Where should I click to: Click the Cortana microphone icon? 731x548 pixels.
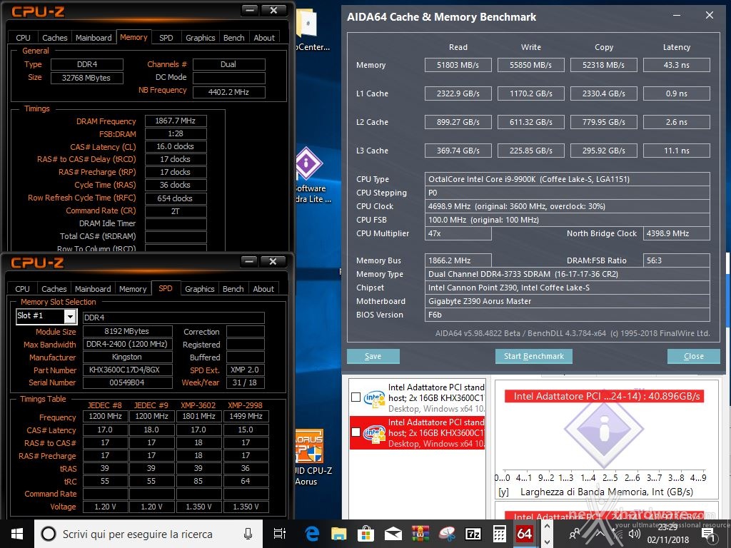click(x=248, y=534)
